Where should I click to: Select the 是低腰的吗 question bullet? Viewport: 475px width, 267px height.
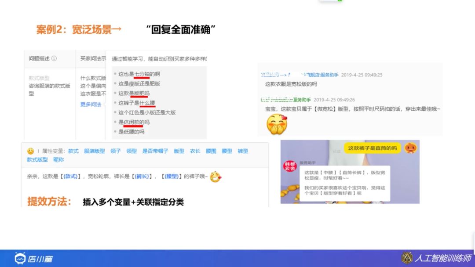pyautogui.click(x=131, y=132)
